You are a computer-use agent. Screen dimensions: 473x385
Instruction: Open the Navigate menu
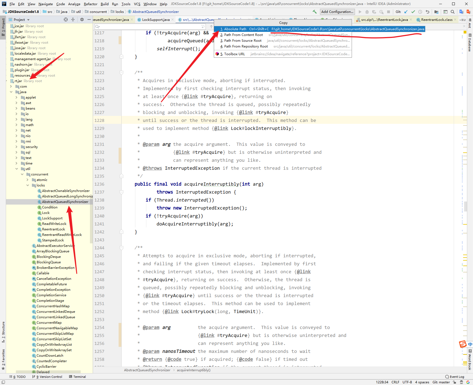[x=46, y=4]
